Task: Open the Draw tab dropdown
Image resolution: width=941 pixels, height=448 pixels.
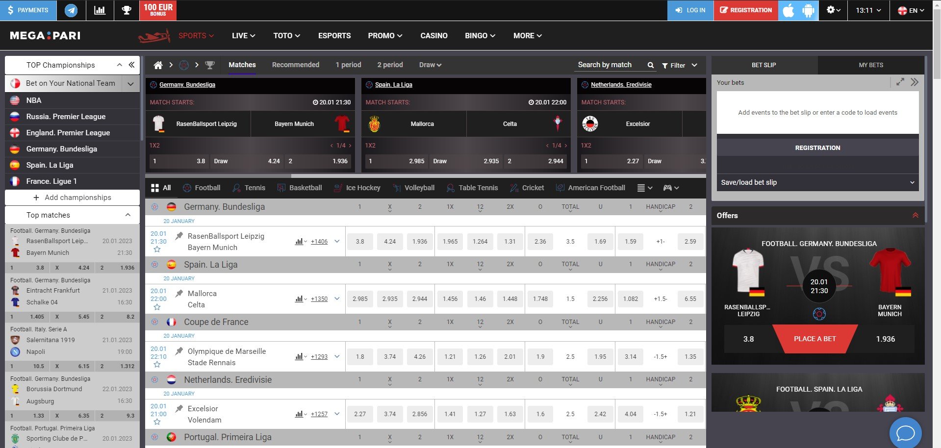Action: [430, 65]
